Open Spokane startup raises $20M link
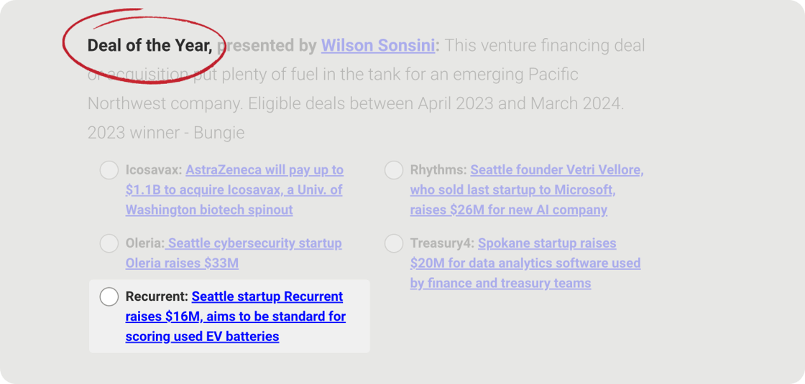Image resolution: width=805 pixels, height=384 pixels. [525, 263]
